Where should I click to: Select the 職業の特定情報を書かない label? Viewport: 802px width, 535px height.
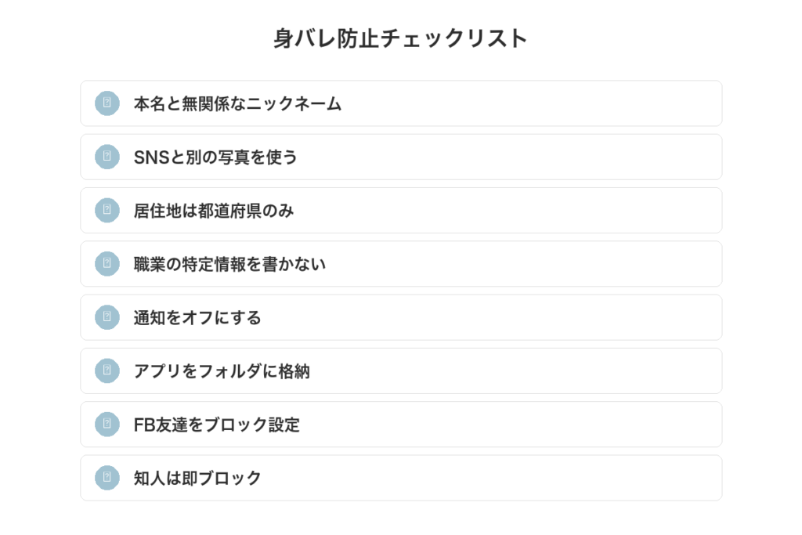coord(229,264)
